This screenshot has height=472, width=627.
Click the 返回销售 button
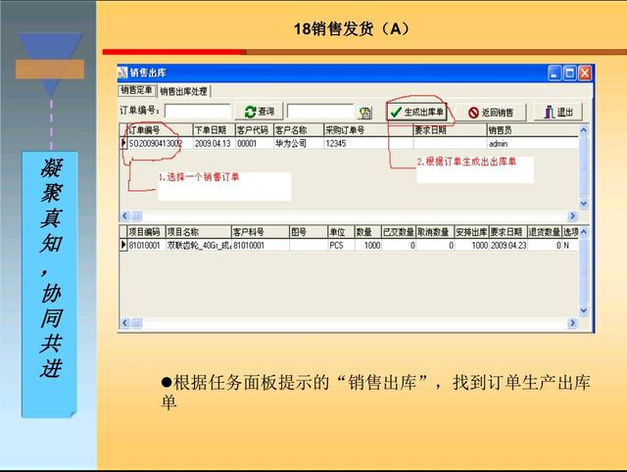pyautogui.click(x=491, y=113)
